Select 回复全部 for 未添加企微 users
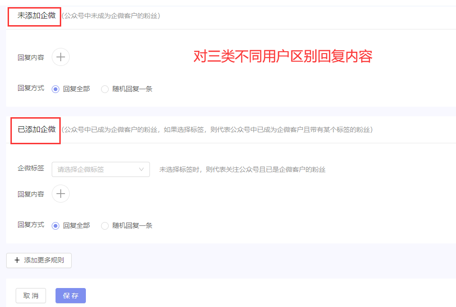 click(56, 88)
